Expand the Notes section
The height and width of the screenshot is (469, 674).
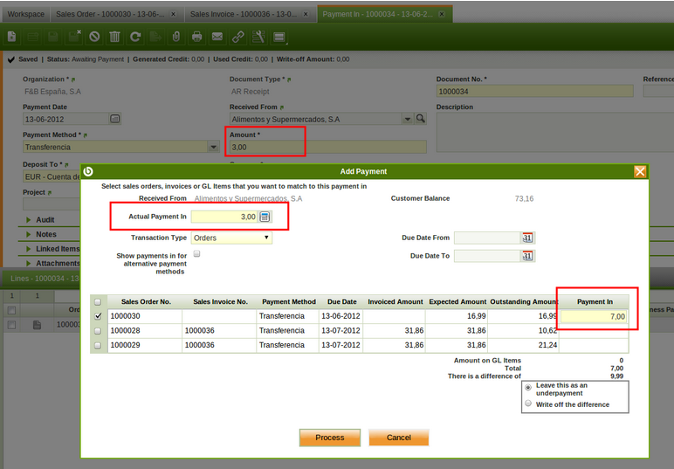point(45,234)
